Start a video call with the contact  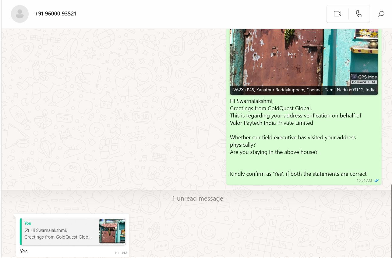337,14
